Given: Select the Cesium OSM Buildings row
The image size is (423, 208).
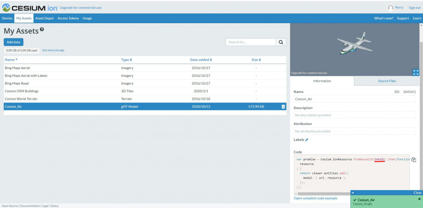Looking at the screenshot, I should tap(145, 91).
